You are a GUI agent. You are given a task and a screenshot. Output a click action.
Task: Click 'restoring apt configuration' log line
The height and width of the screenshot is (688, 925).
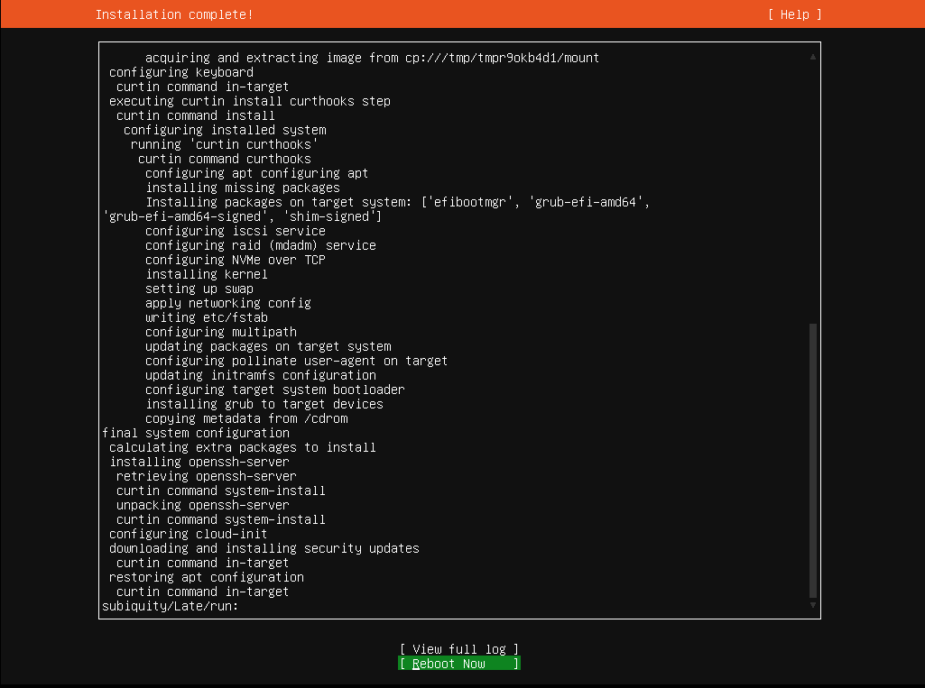click(207, 578)
